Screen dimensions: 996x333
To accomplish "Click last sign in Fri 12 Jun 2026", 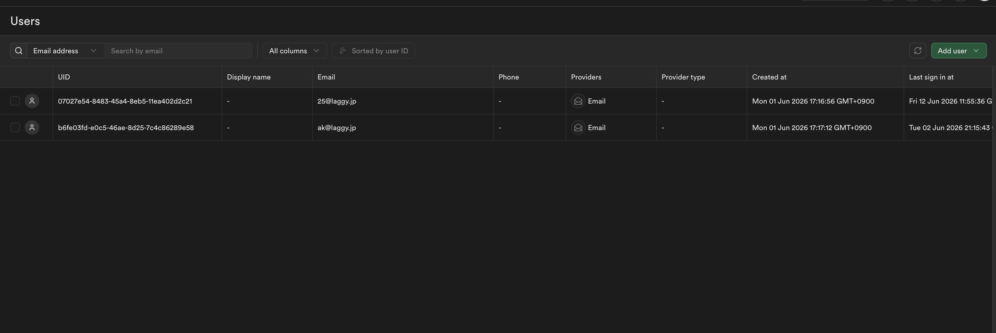I will click(950, 101).
